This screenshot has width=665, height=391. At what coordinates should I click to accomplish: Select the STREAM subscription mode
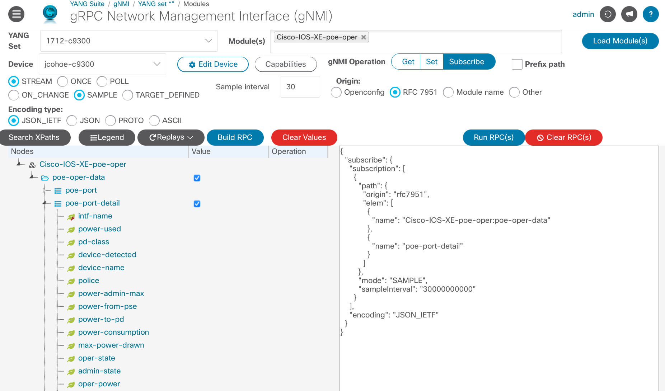coord(14,81)
